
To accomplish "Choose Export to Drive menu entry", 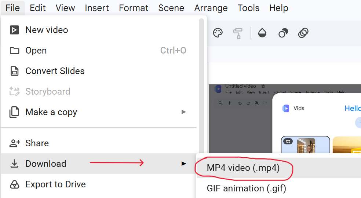I will coord(99,184).
